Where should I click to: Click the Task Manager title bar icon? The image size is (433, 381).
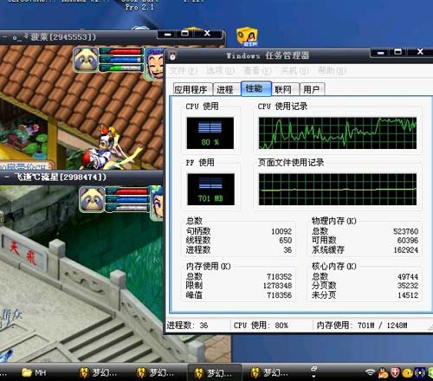pos(172,55)
